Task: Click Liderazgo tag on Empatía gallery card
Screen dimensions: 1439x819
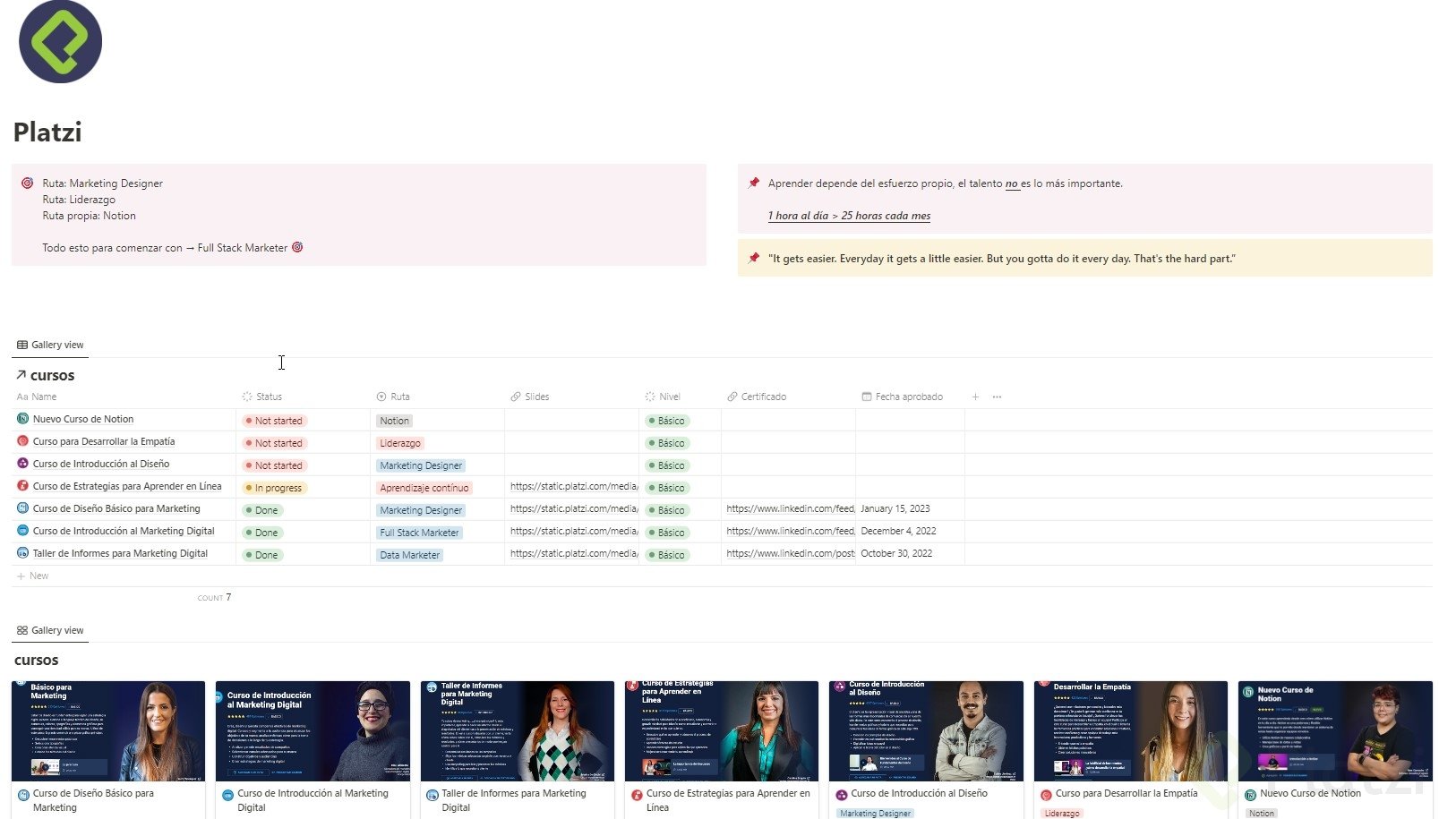Action: [1061, 814]
